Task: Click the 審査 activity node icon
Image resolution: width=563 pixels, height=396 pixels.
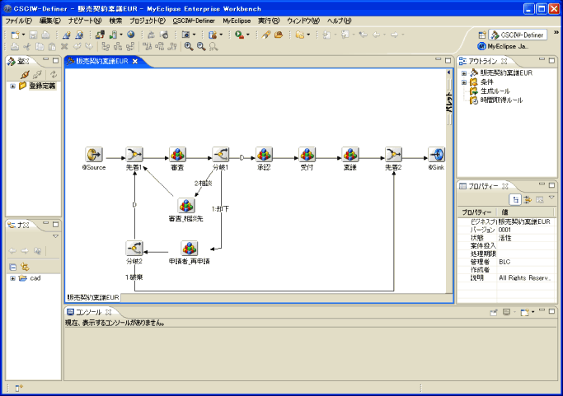Action: coord(177,155)
